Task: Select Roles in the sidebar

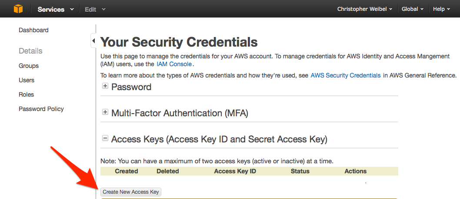Action: (x=27, y=94)
